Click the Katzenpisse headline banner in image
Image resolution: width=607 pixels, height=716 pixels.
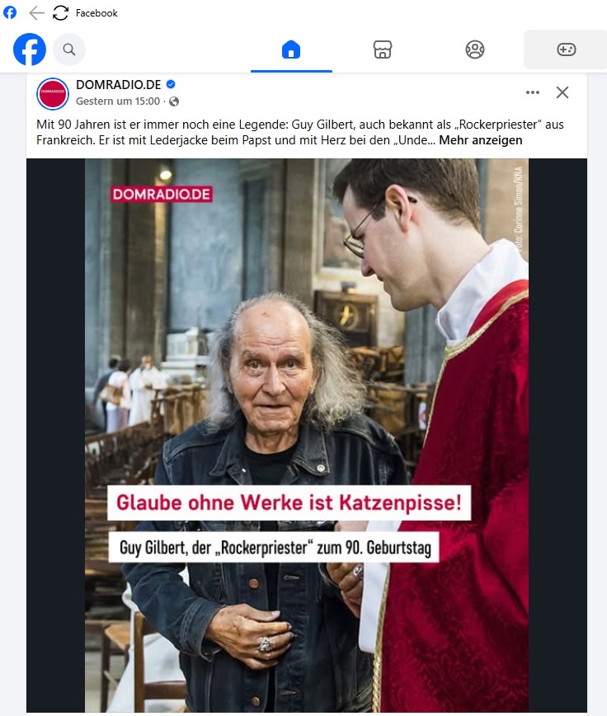pyautogui.click(x=289, y=502)
